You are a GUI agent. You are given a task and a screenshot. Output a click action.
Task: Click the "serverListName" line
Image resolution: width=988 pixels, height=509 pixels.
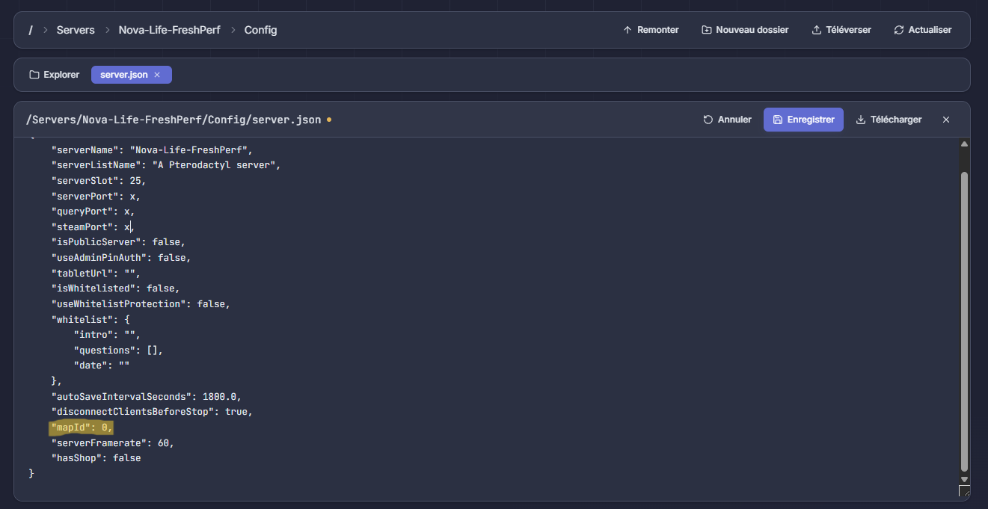click(165, 164)
